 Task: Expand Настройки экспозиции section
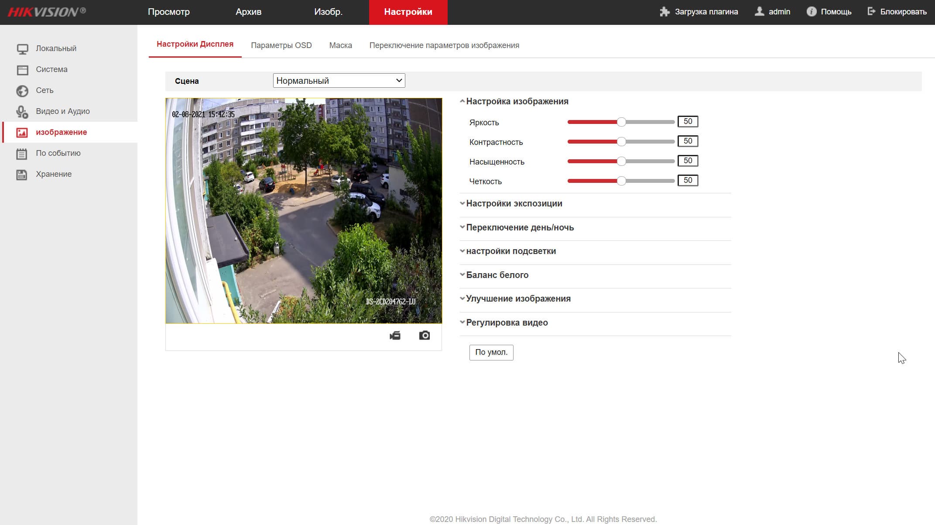514,204
